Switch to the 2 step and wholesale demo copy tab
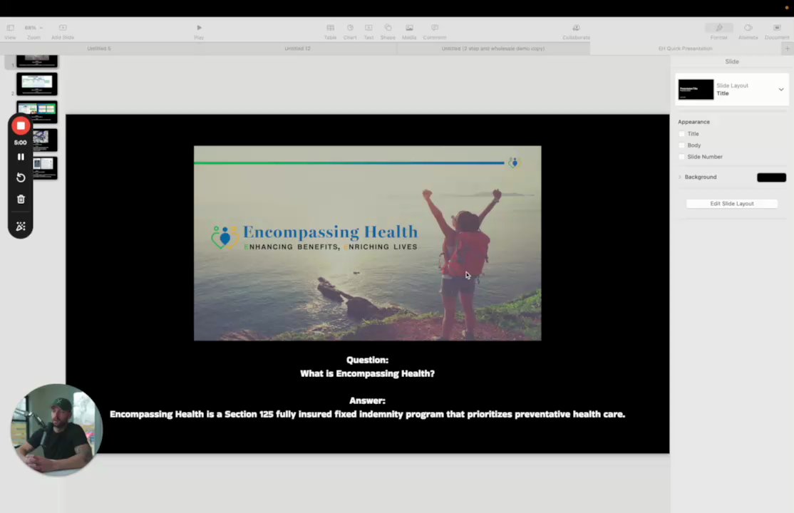794x513 pixels. [493, 48]
